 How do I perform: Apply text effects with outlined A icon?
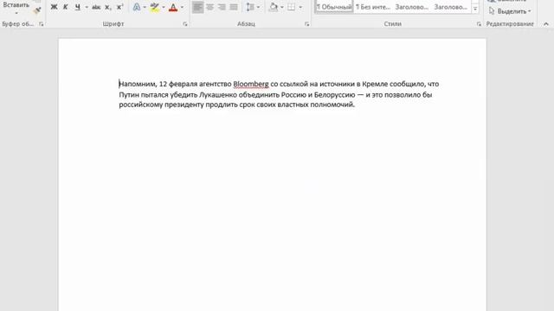(137, 7)
